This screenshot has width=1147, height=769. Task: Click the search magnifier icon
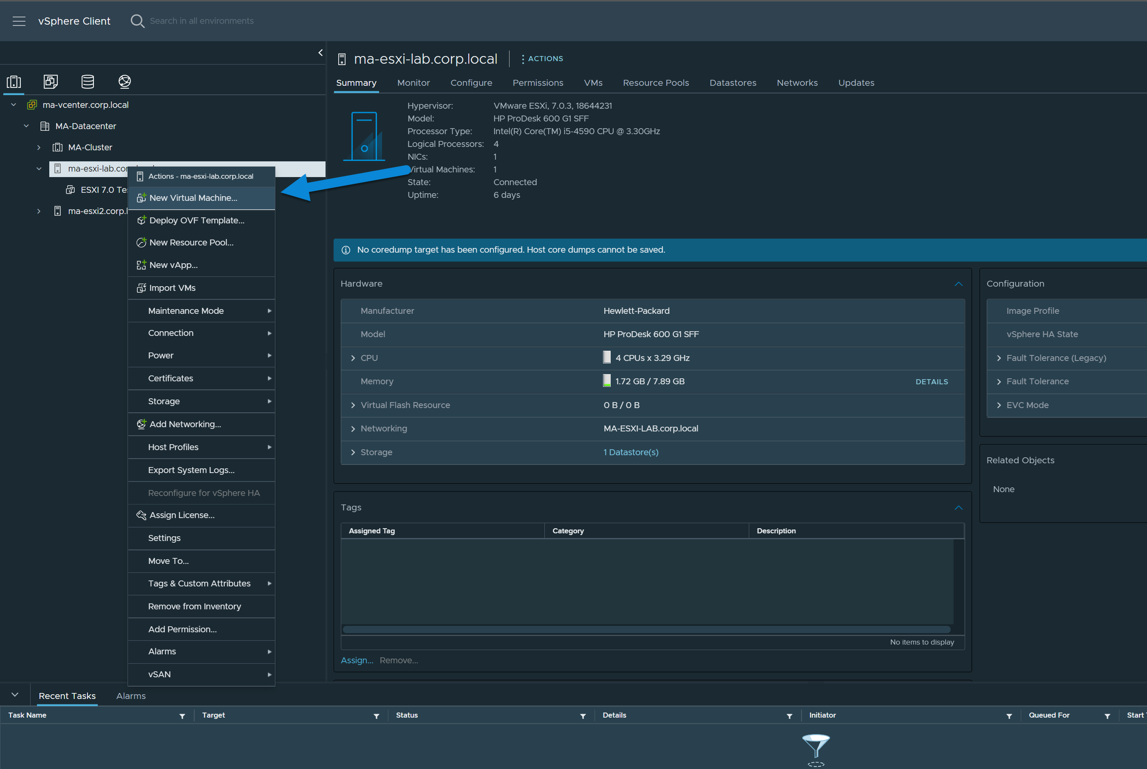137,21
